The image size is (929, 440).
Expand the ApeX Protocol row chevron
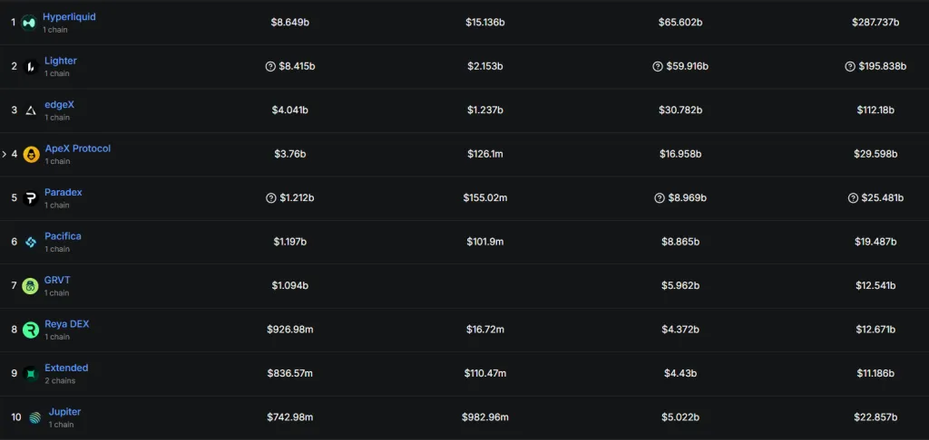click(5, 154)
